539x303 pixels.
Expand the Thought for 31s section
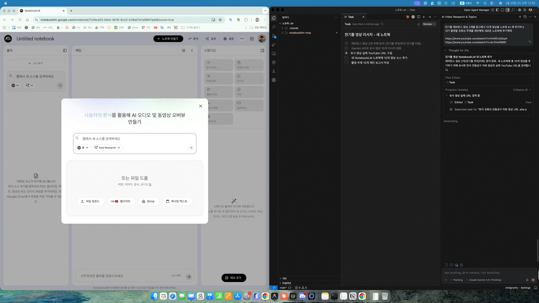point(457,50)
